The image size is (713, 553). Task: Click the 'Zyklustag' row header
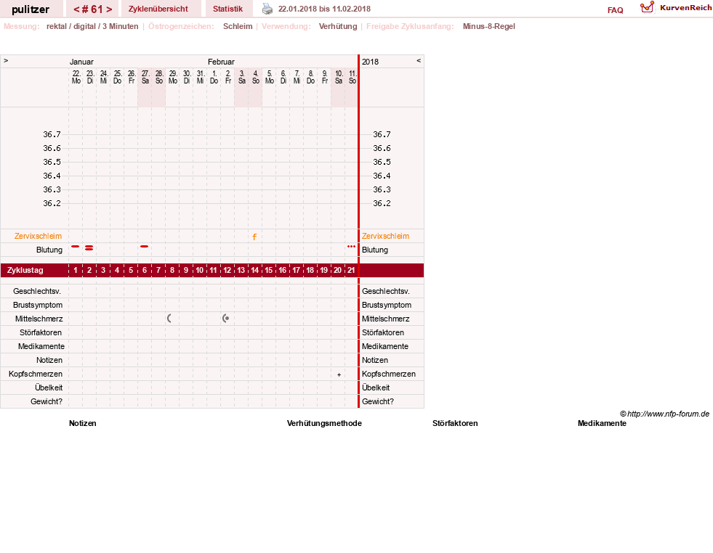25,270
